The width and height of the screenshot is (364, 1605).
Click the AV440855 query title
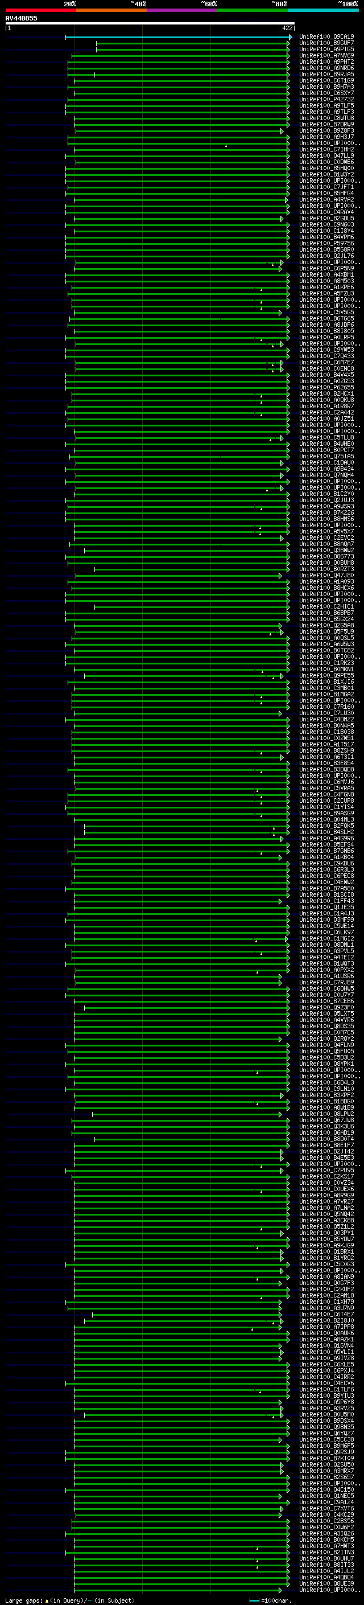click(21, 19)
